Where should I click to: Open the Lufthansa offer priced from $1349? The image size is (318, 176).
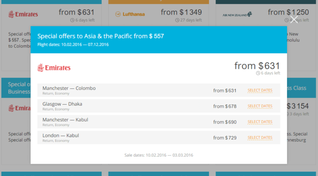(182, 12)
